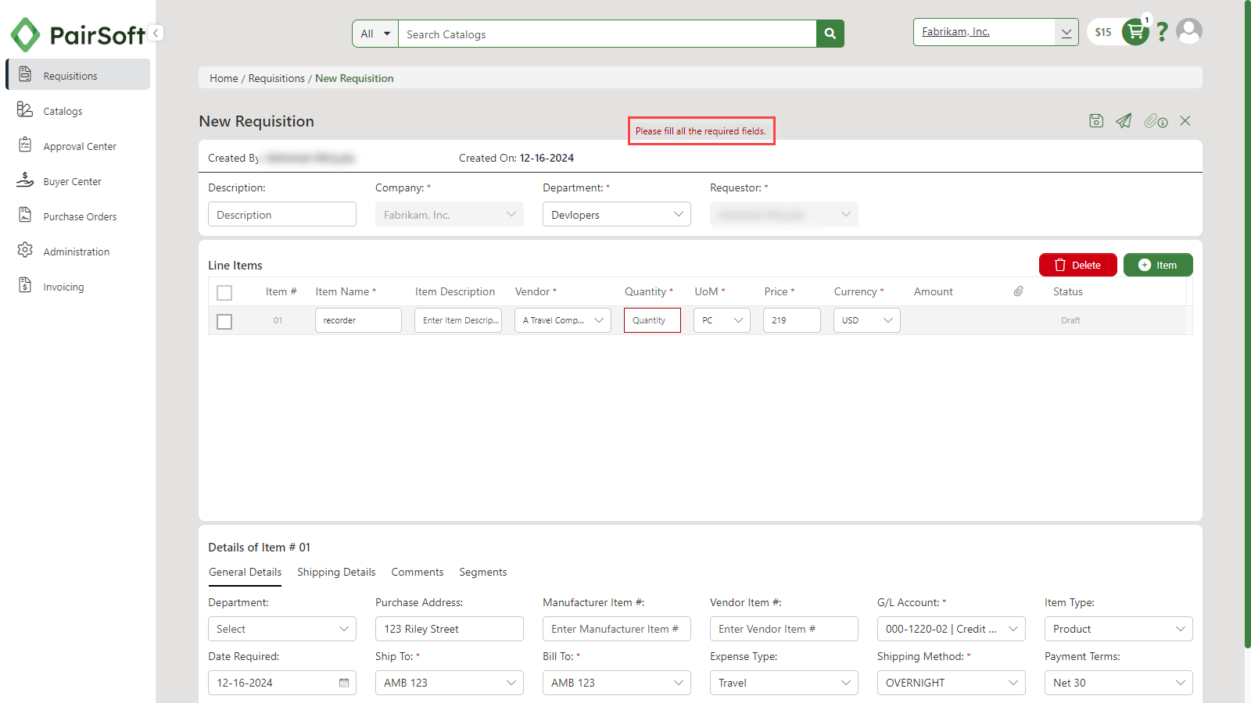Switch to the Shipping Details tab
The height and width of the screenshot is (703, 1251).
[336, 572]
